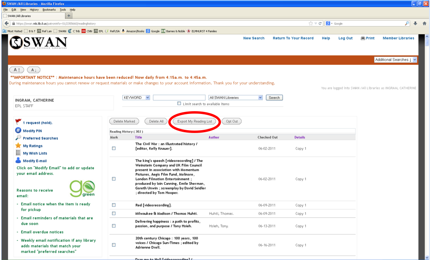Open the Google bookmark in bookmarks toolbar
This screenshot has width=430, height=260.
coord(153,31)
